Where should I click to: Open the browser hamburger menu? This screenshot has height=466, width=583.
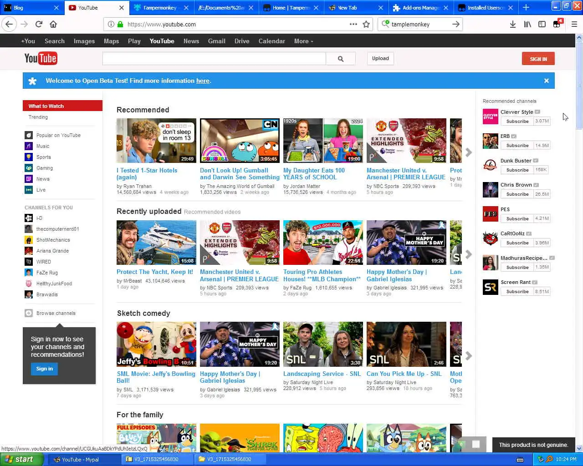click(574, 24)
